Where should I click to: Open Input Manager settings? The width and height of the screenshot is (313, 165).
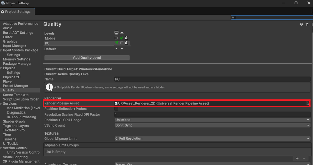(14, 46)
